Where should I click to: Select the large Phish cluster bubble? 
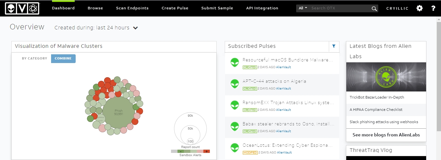pos(119,112)
